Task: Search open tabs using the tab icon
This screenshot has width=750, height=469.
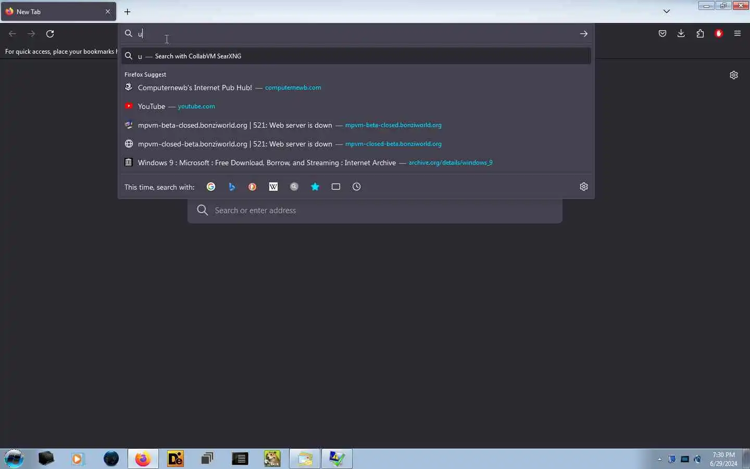Action: (336, 187)
